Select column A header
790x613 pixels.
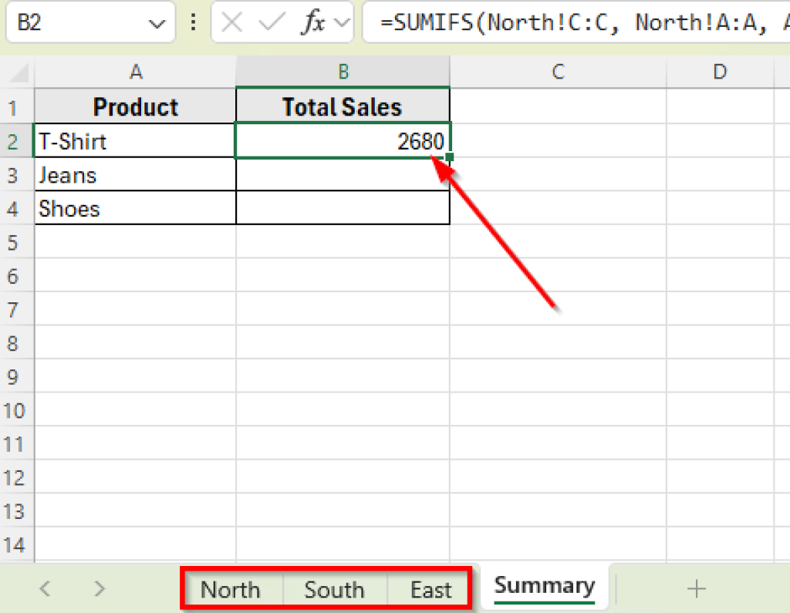(x=136, y=72)
